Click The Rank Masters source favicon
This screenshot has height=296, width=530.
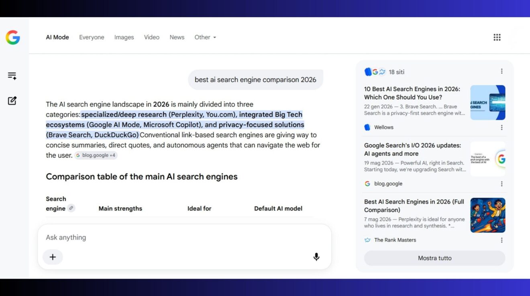[367, 240]
